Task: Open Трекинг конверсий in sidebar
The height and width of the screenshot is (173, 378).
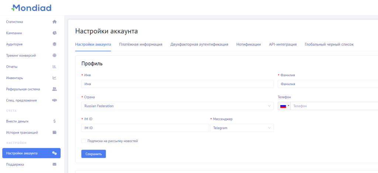Action: 31,56
